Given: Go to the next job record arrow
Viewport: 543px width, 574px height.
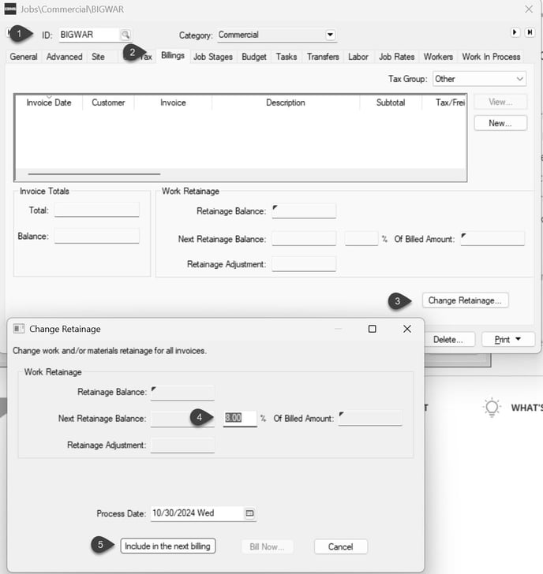Looking at the screenshot, I should tap(515, 32).
